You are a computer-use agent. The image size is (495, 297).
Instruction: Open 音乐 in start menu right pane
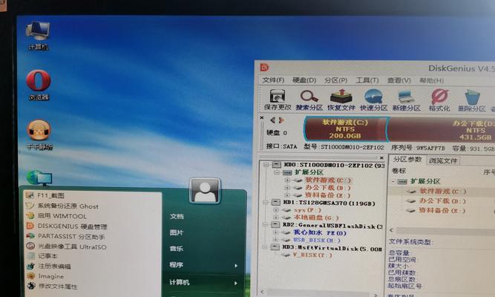(x=176, y=249)
